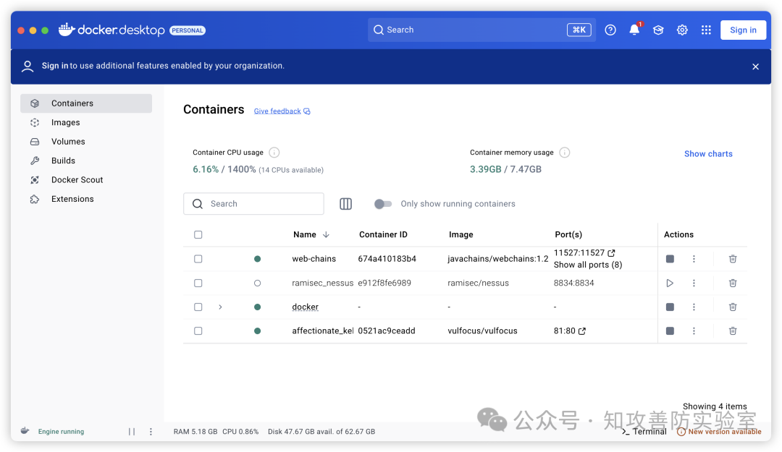The width and height of the screenshot is (782, 452).
Task: Stop the docker compose stack
Action: pos(670,307)
